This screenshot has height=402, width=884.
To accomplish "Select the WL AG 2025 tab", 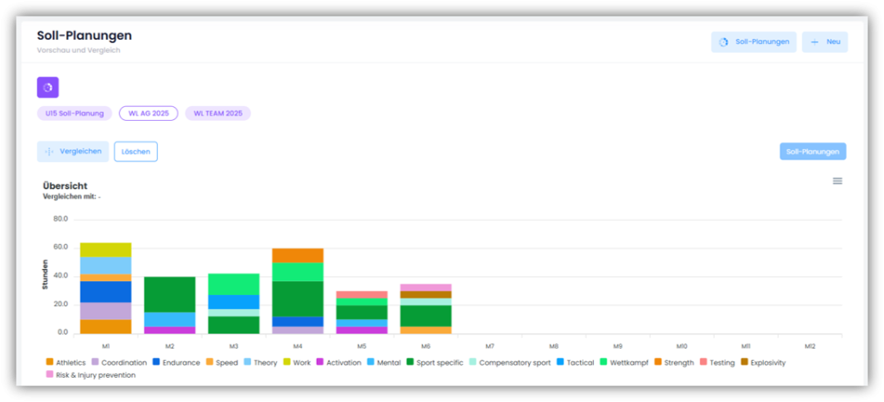I will (x=148, y=113).
